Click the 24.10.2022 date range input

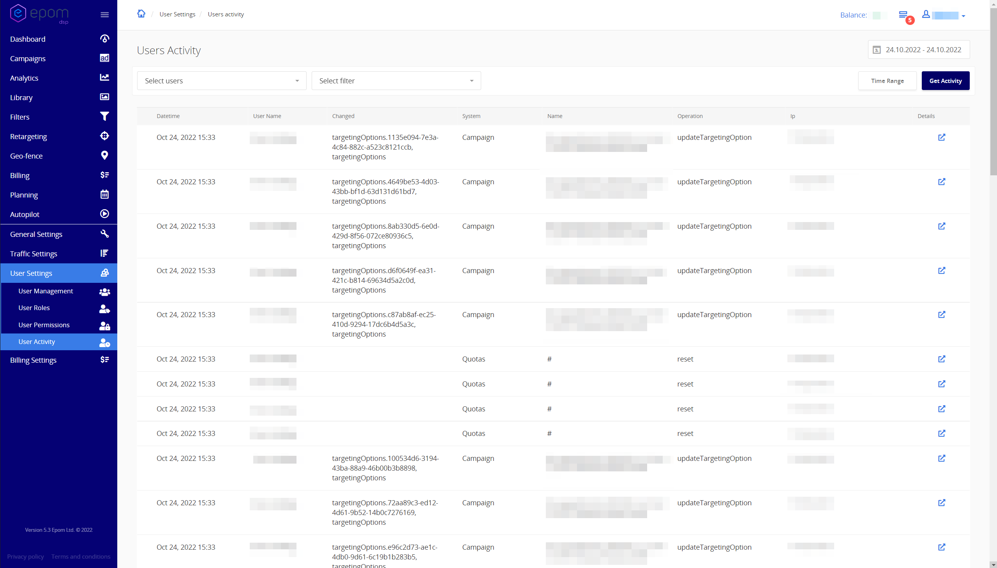pos(923,50)
